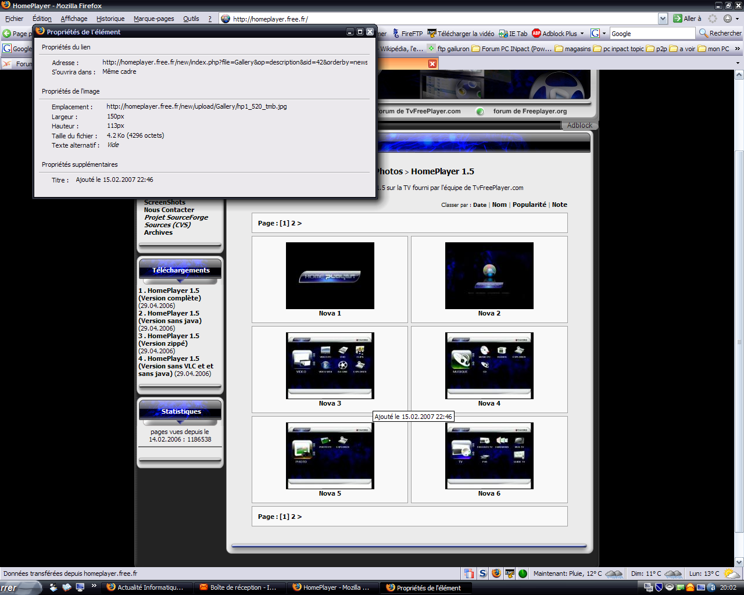
Task: Click Nous Contacter sidebar link
Action: (x=169, y=210)
